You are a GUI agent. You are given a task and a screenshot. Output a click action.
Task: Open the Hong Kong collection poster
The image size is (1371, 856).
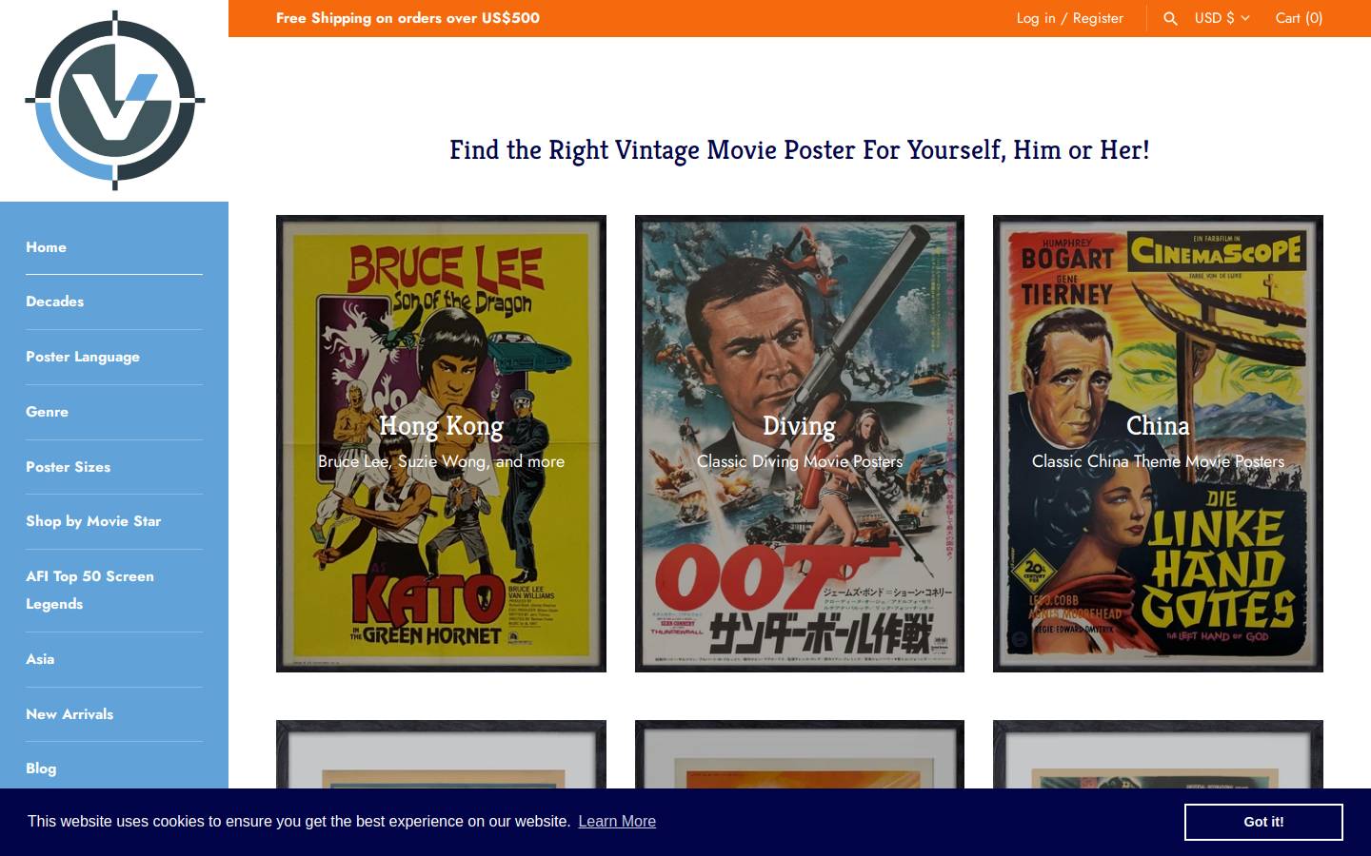(441, 443)
